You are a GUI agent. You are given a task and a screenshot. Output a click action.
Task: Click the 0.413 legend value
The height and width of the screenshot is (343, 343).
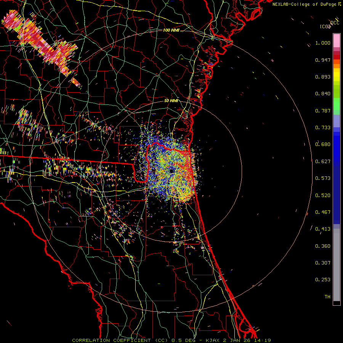[x=323, y=229]
